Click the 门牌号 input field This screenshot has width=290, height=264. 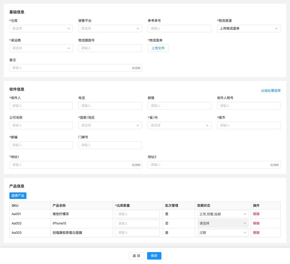110,145
